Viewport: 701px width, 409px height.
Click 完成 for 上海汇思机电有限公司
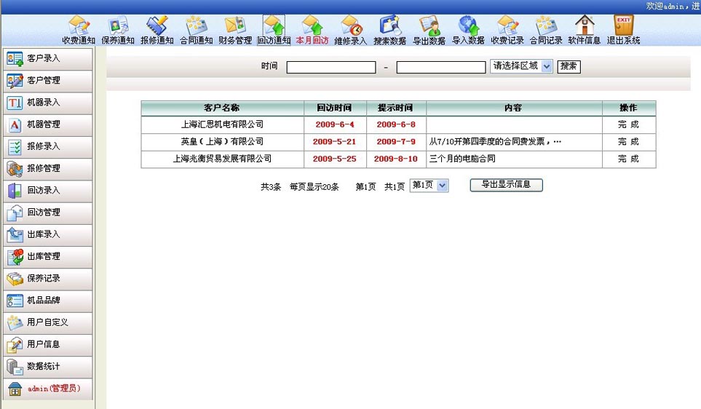629,124
